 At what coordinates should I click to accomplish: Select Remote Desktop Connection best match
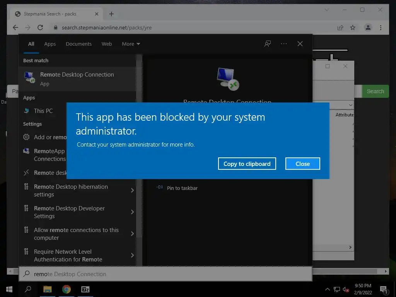tap(77, 79)
